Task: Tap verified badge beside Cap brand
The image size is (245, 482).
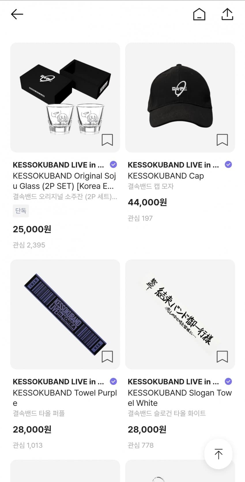Action: (228, 165)
